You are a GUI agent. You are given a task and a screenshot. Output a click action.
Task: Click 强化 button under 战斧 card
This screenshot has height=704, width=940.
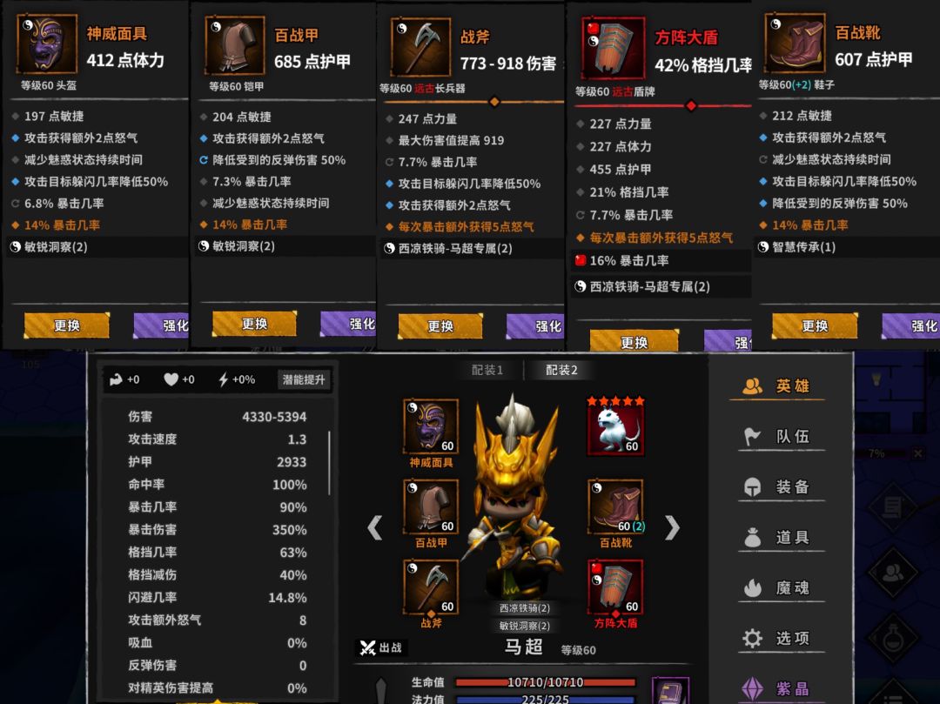click(x=535, y=326)
